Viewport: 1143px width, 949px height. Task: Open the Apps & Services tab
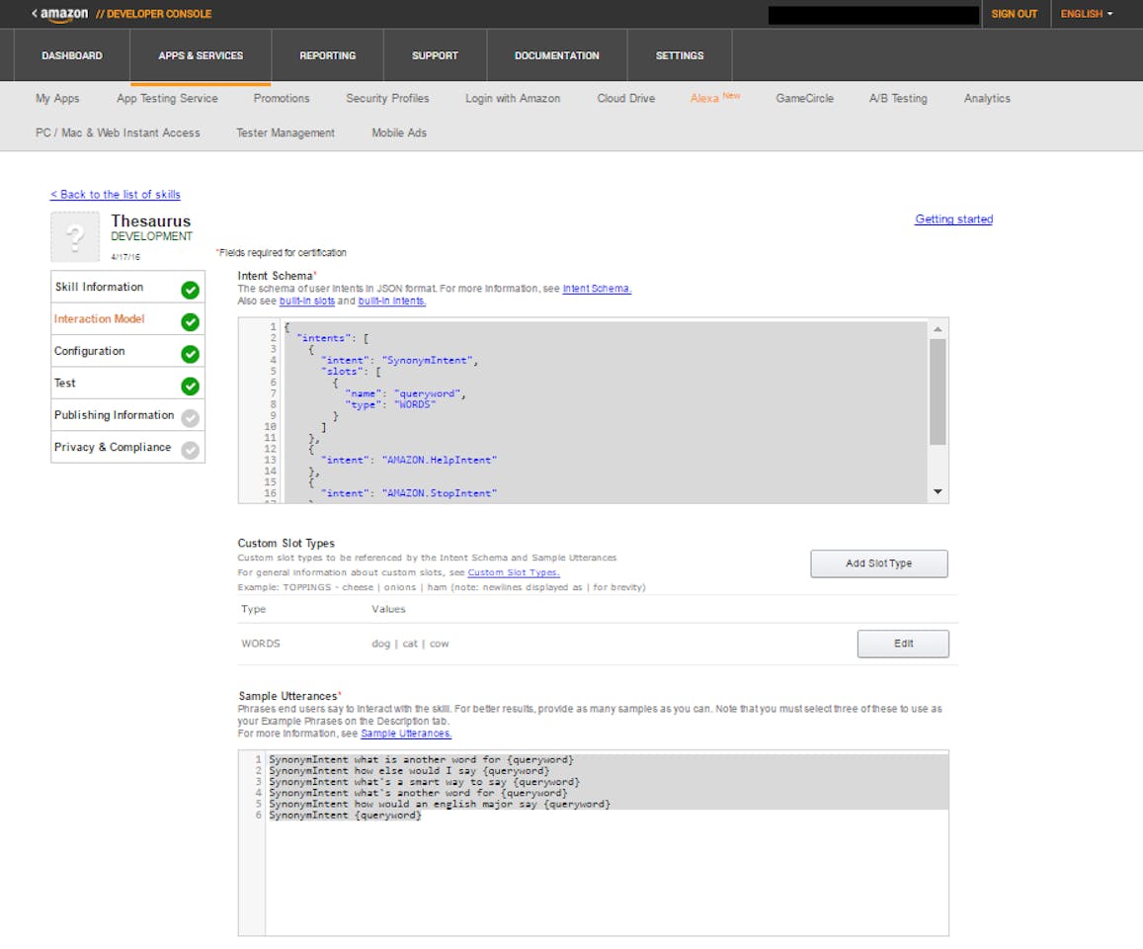201,55
